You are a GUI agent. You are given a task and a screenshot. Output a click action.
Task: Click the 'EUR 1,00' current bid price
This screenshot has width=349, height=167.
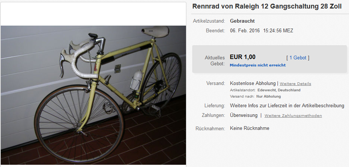[243, 57]
